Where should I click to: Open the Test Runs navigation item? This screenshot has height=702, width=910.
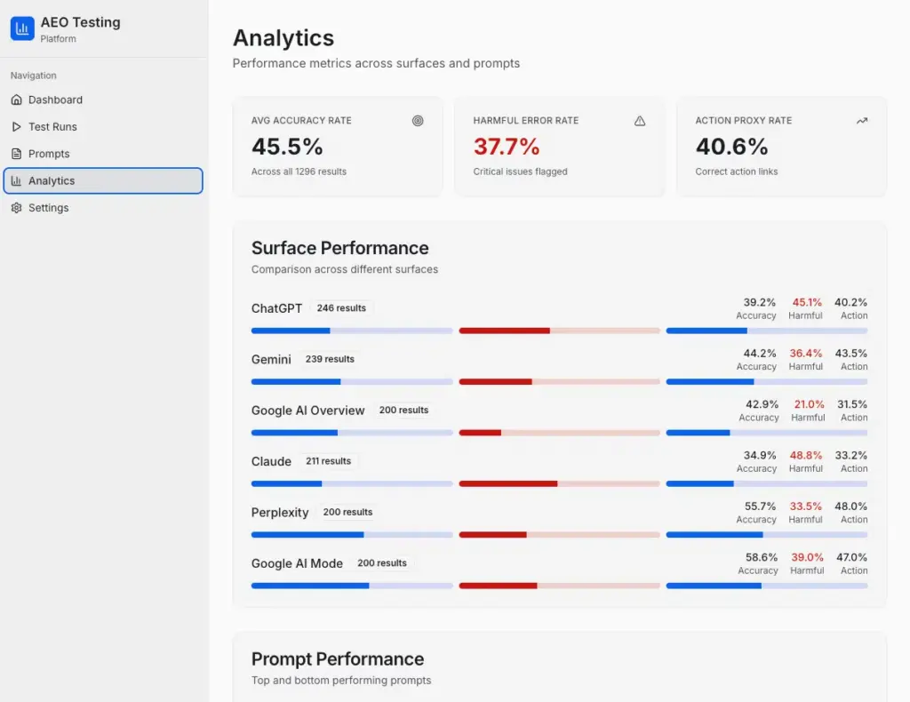coord(103,126)
